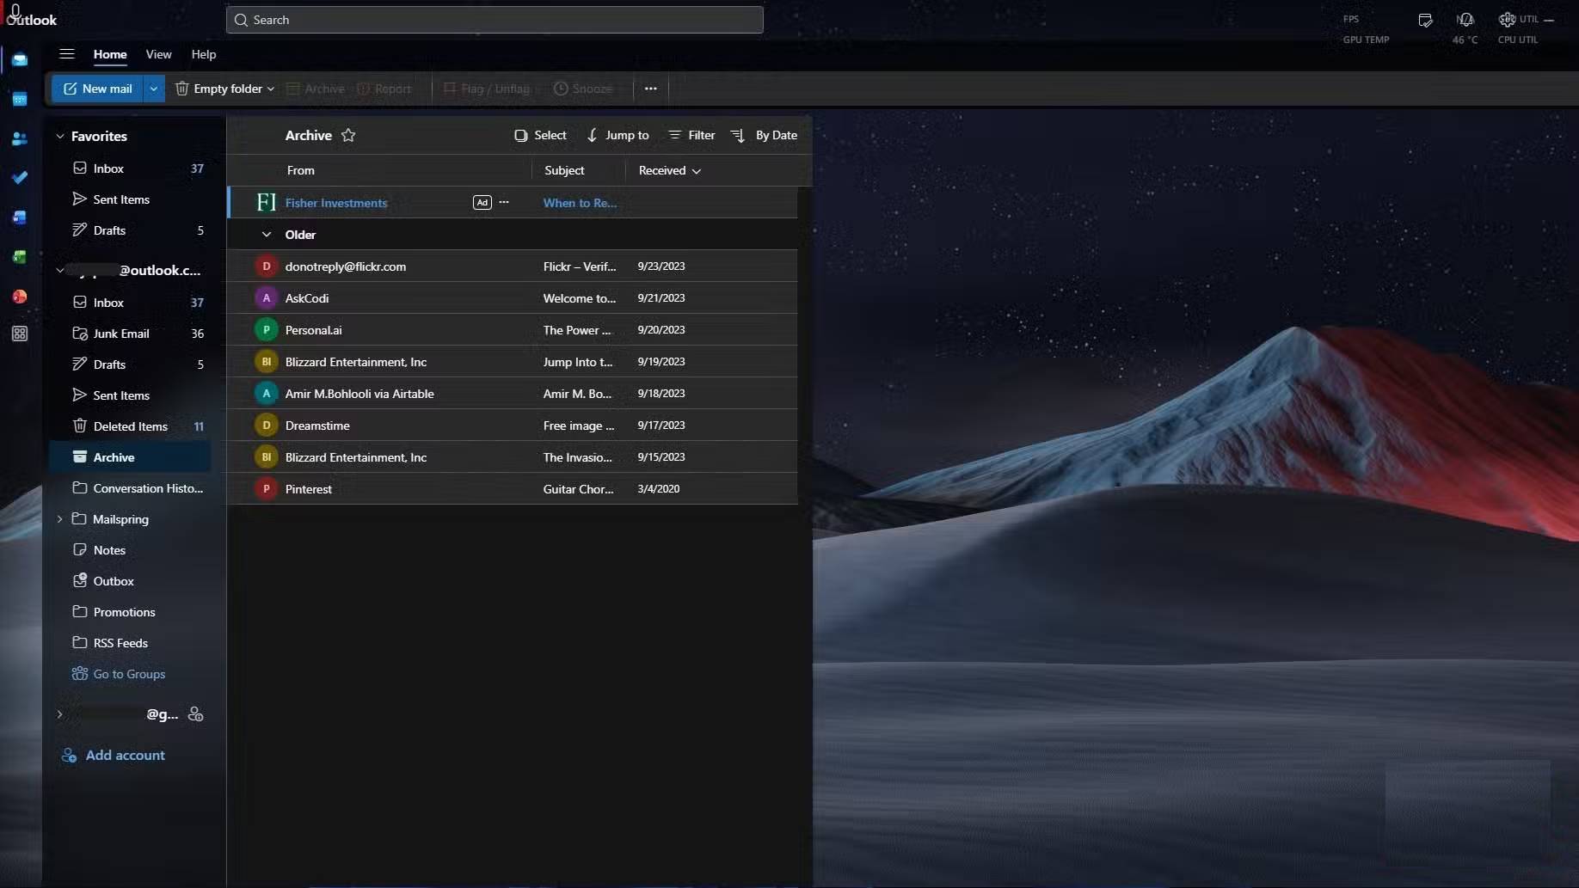The height and width of the screenshot is (888, 1579).
Task: Open the ribbon more options ellipsis
Action: [651, 89]
